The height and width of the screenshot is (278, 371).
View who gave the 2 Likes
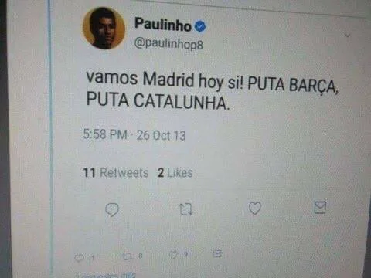tap(175, 173)
